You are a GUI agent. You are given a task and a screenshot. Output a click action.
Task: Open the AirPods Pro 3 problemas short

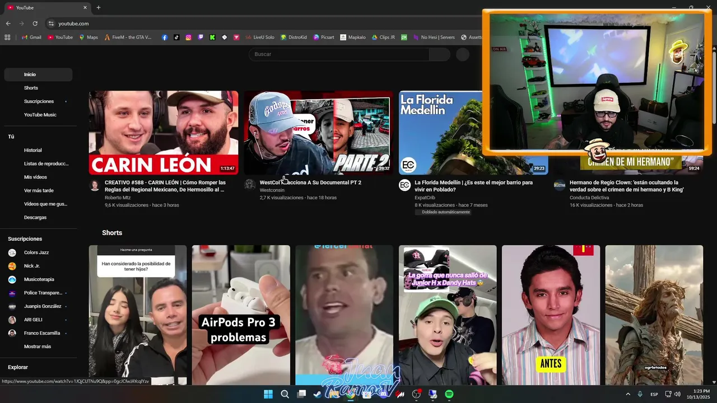click(x=241, y=315)
